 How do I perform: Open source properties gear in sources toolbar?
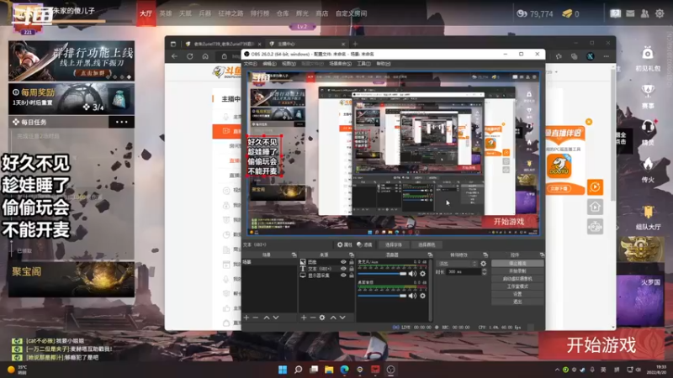coord(322,318)
